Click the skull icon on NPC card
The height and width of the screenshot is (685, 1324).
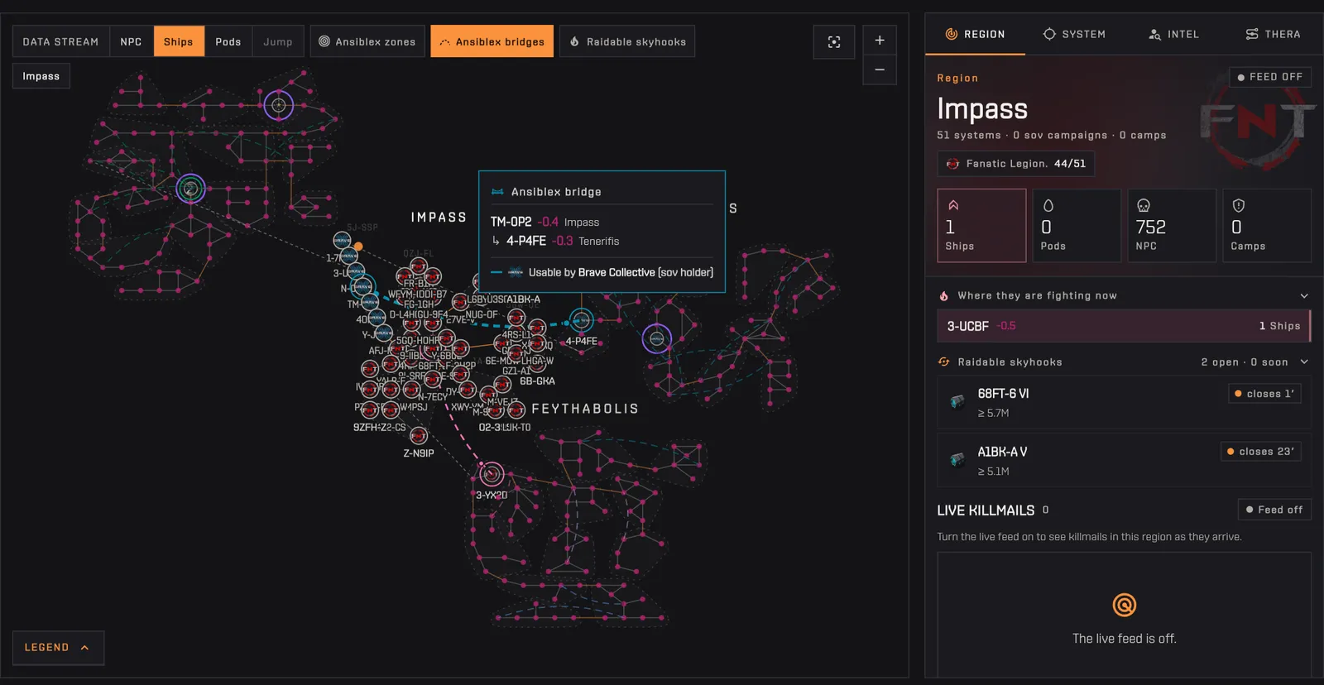[1144, 205]
